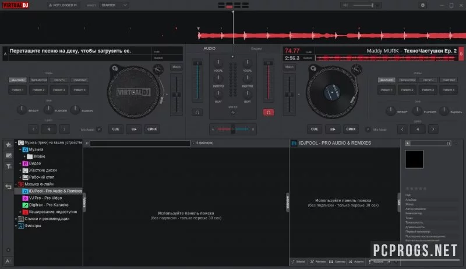Image resolution: width=466 pixels, height=269 pixels.
Task: Adjust the master volume slider at top
Action: 363,5
